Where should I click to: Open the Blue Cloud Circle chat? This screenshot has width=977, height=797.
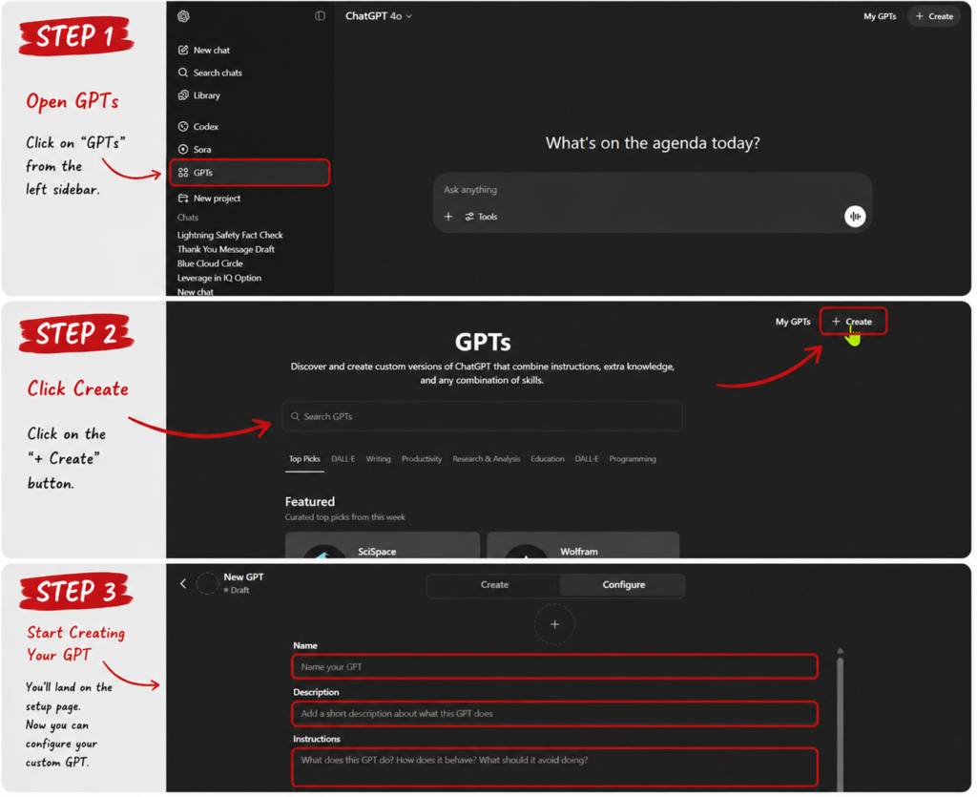tap(210, 263)
